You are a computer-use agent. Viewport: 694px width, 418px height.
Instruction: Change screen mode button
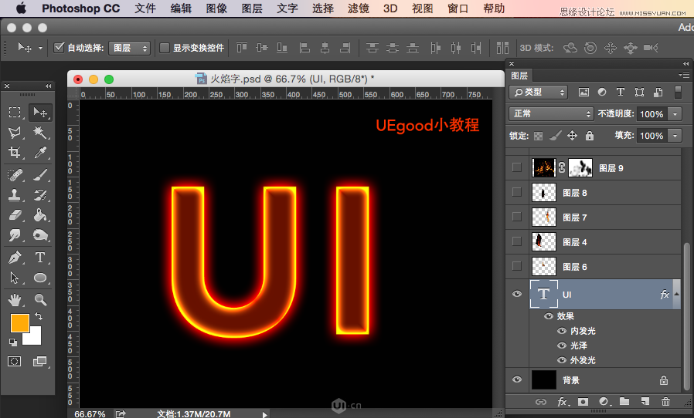(39, 362)
